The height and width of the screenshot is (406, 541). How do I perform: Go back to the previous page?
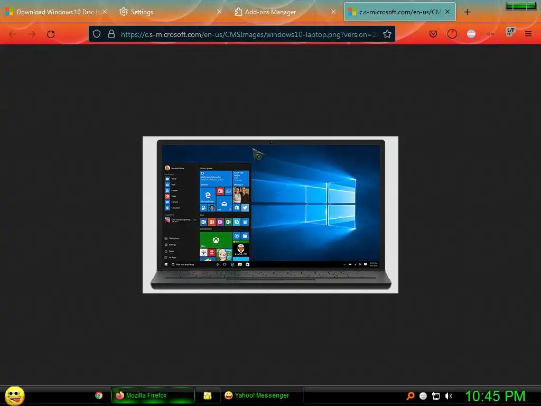[x=13, y=34]
